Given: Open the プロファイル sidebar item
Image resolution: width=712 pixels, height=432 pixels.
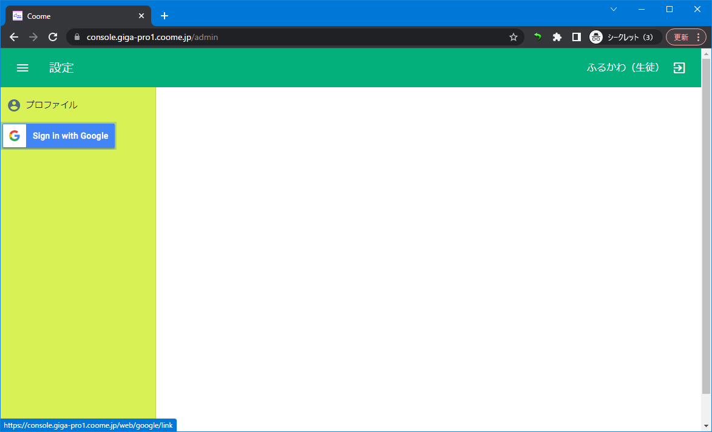Looking at the screenshot, I should point(51,105).
